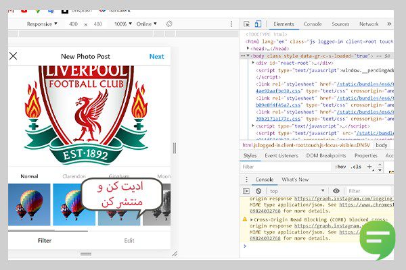The height and width of the screenshot is (270, 406).
Task: Expand the head element node
Action: coord(248,49)
